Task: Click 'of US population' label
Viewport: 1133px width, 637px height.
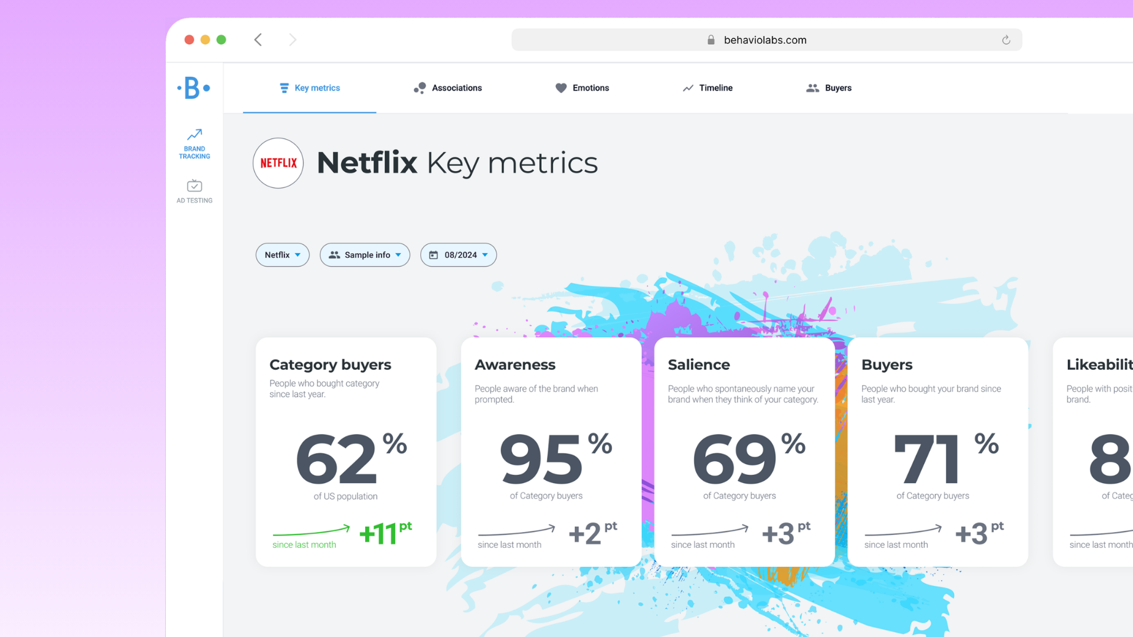Action: 345,497
